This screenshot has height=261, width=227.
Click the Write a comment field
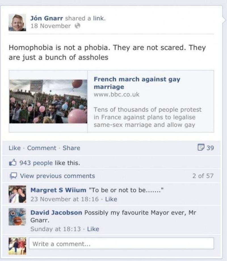click(x=121, y=243)
